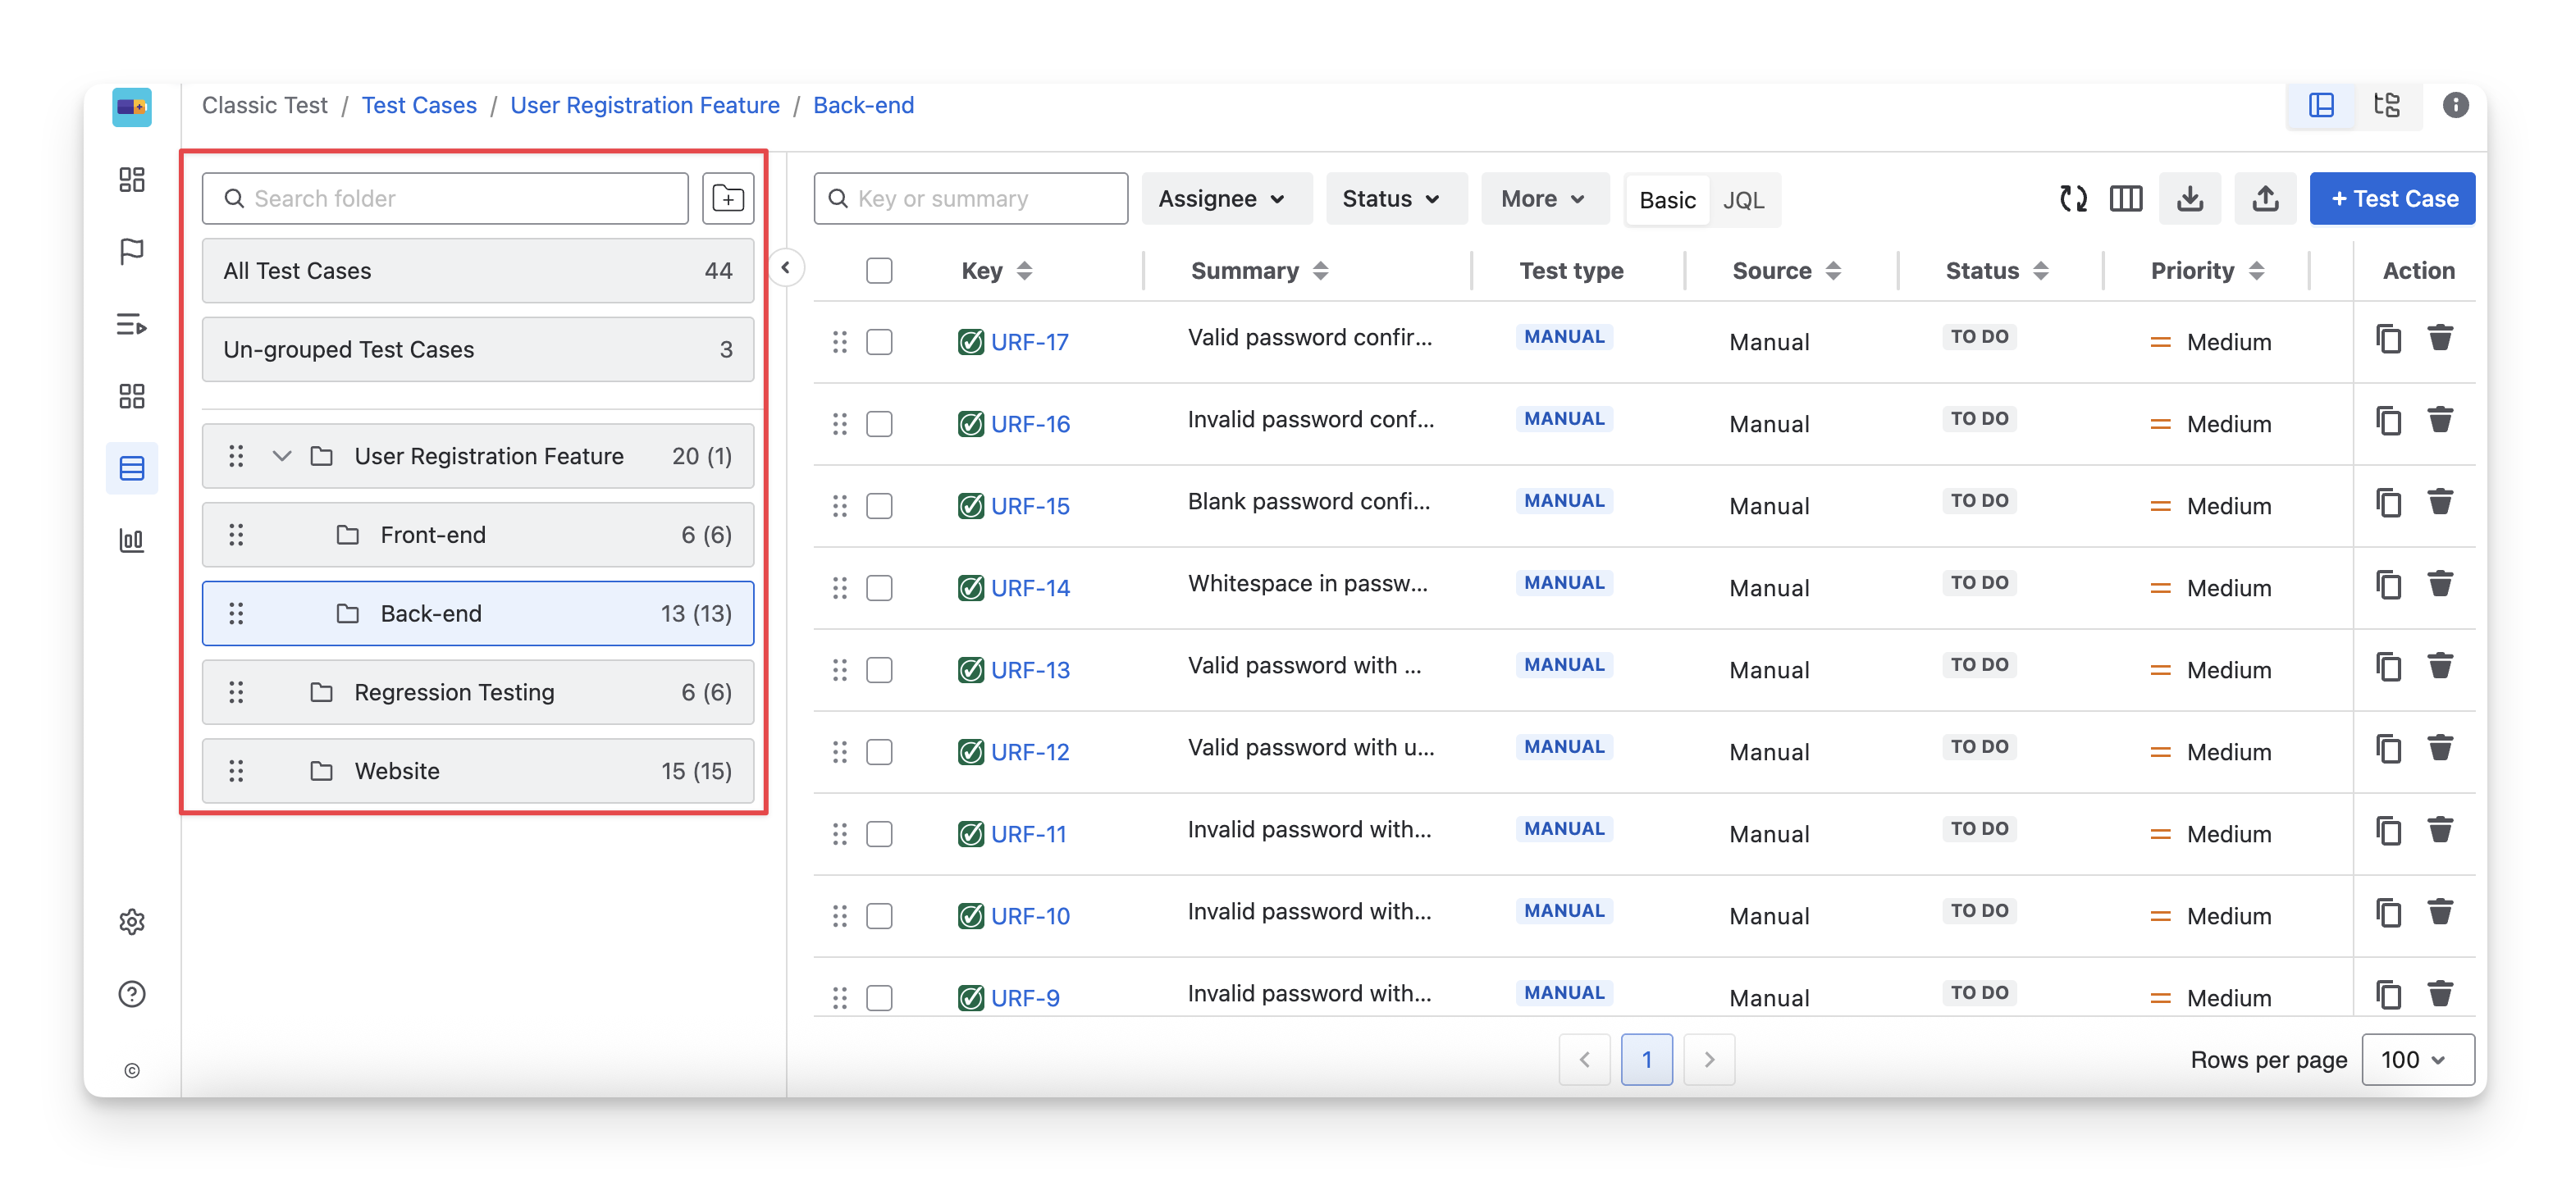
Task: Switch to the JQL search tab
Action: [x=1742, y=199]
